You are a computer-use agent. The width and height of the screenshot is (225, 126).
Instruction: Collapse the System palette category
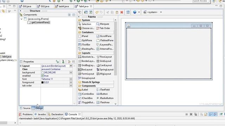(96, 20)
